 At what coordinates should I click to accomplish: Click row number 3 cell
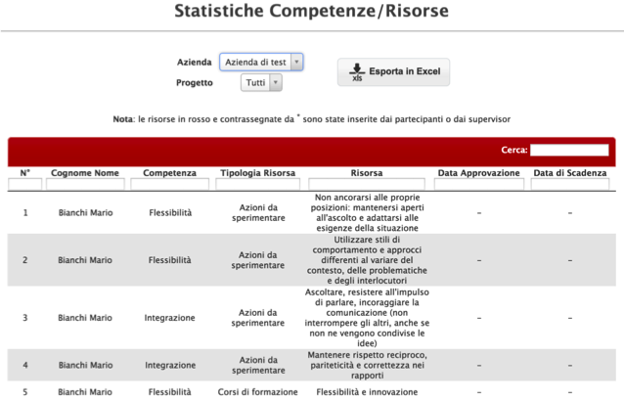point(25,318)
